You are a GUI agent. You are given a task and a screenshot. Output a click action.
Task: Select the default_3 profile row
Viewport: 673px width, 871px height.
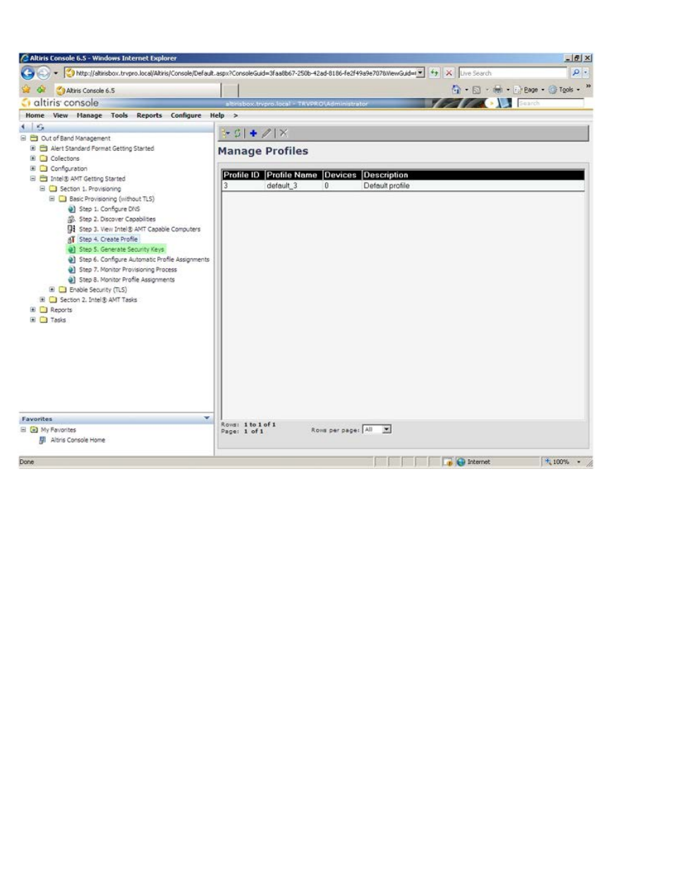tap(403, 186)
